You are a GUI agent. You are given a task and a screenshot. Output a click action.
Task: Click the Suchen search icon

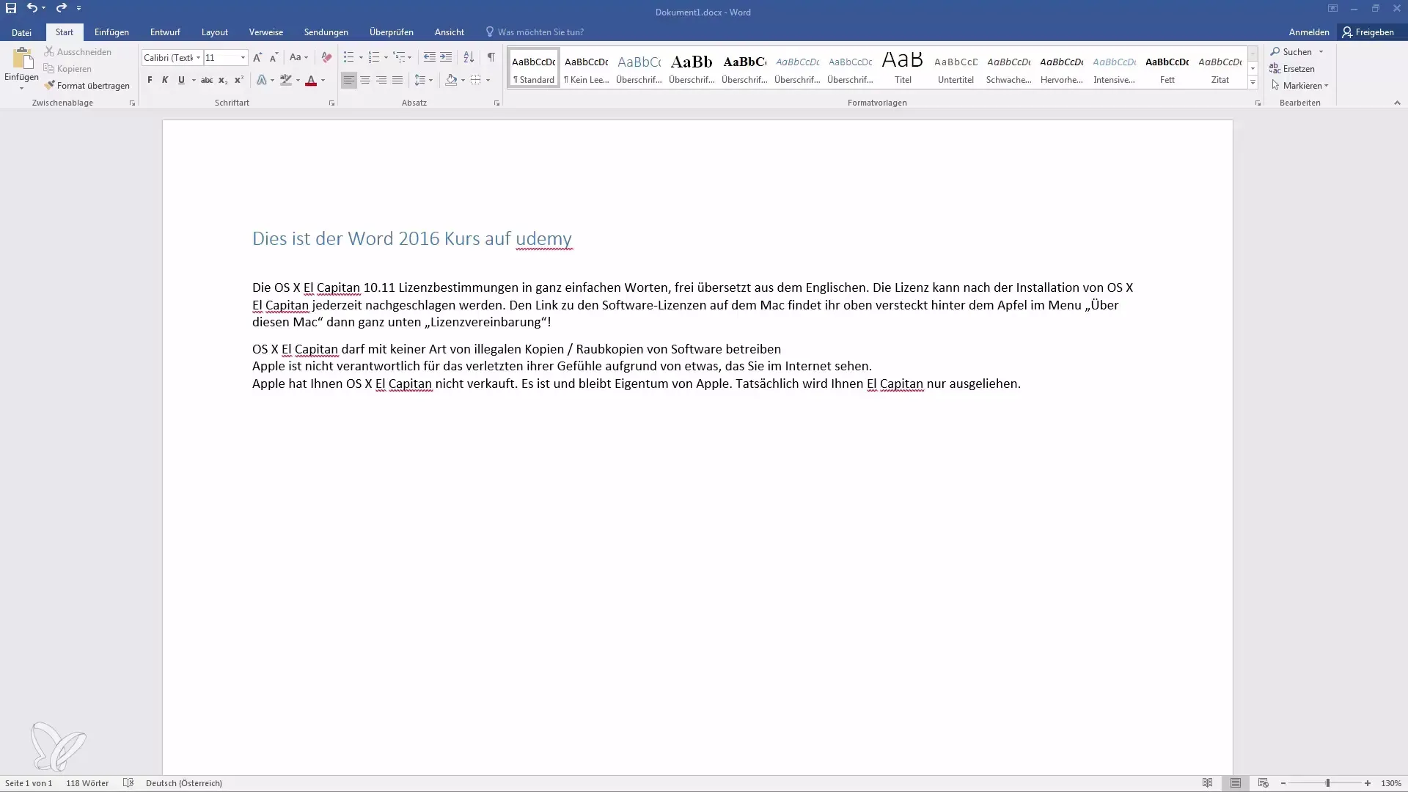1276,52
